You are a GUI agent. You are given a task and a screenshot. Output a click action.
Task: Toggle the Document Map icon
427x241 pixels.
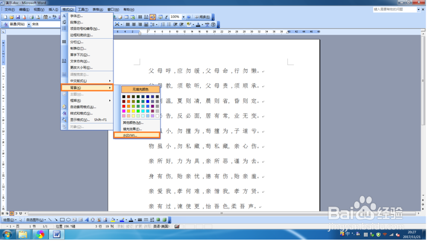tap(160, 17)
